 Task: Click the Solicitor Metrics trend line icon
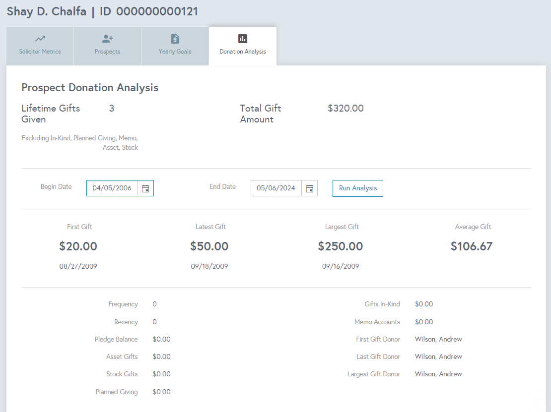[x=40, y=39]
